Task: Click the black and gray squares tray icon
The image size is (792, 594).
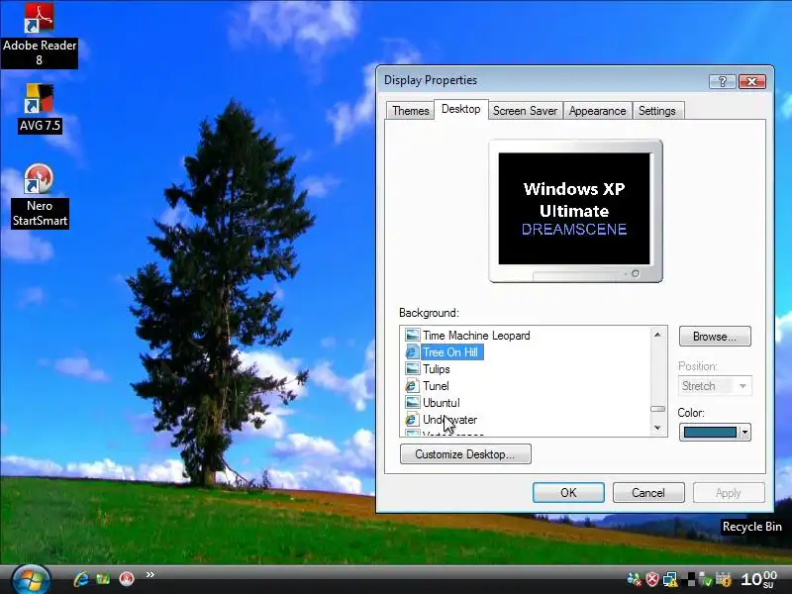Action: click(x=689, y=579)
